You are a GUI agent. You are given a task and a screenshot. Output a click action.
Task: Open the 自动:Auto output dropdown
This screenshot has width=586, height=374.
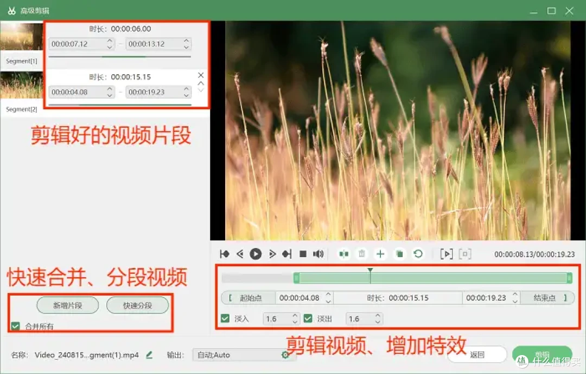point(245,355)
